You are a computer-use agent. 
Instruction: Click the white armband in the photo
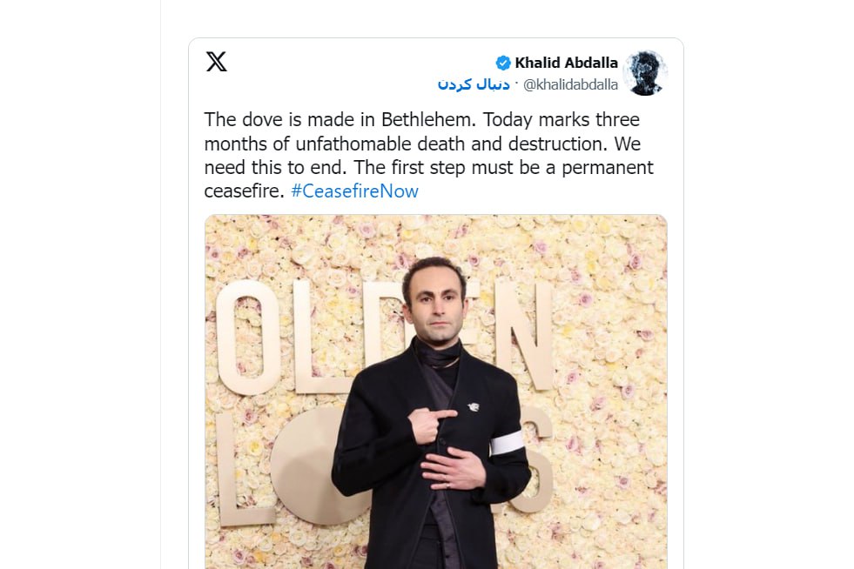click(x=507, y=444)
